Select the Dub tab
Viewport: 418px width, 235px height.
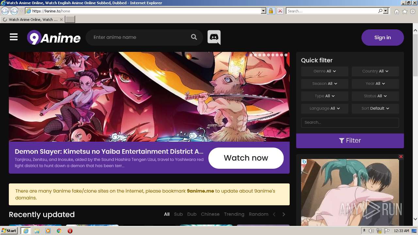pyautogui.click(x=192, y=214)
